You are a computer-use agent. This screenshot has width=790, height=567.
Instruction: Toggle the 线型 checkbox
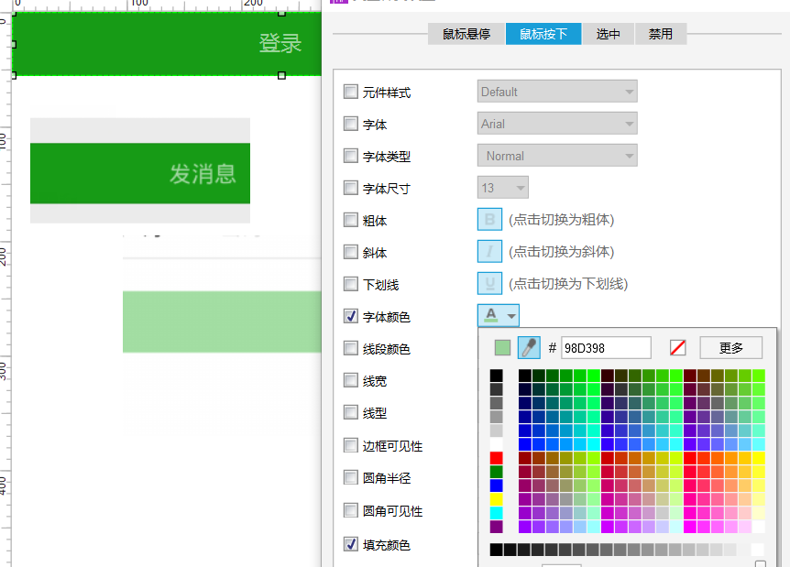pos(351,412)
